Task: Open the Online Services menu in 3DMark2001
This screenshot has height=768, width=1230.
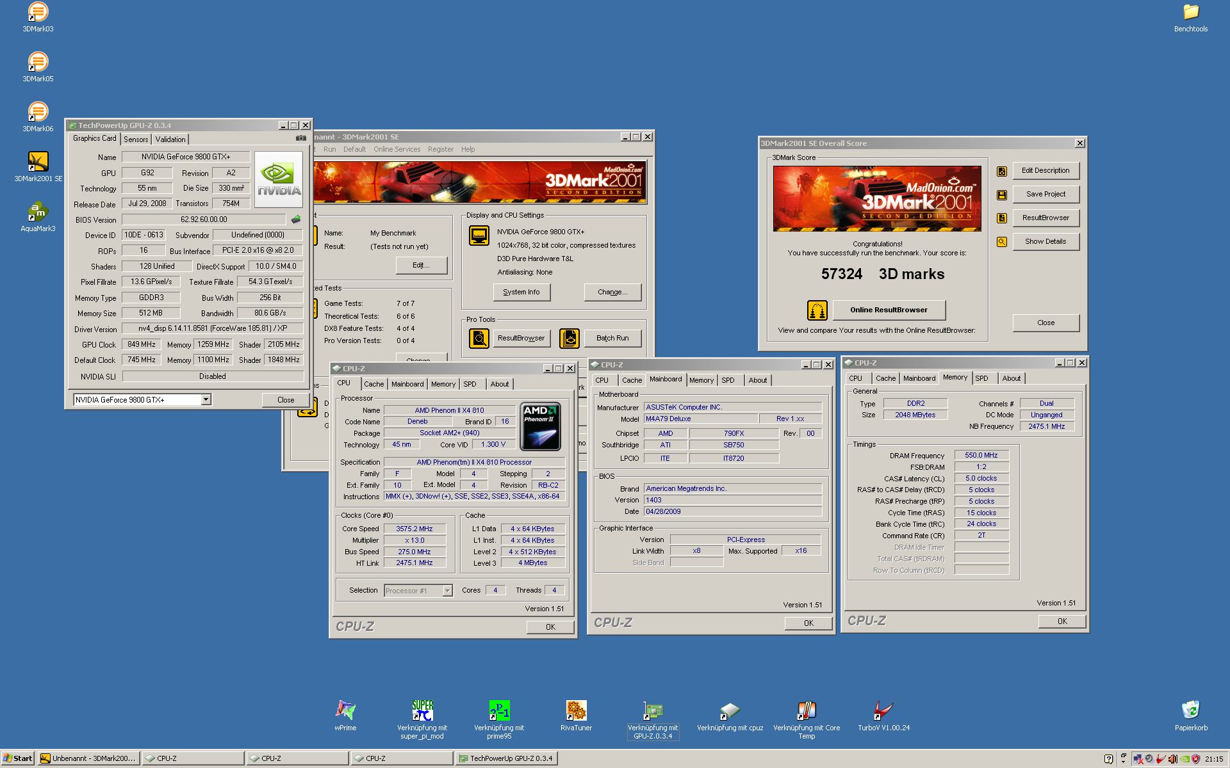Action: coord(397,149)
